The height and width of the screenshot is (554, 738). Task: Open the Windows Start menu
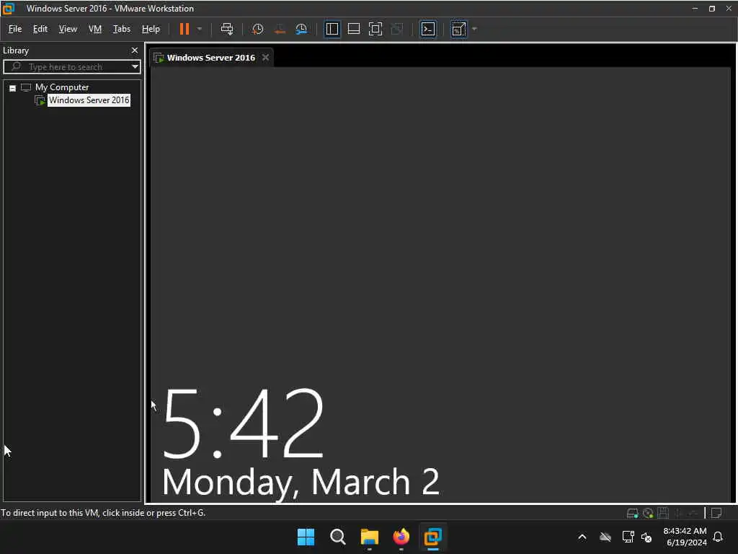click(x=306, y=537)
